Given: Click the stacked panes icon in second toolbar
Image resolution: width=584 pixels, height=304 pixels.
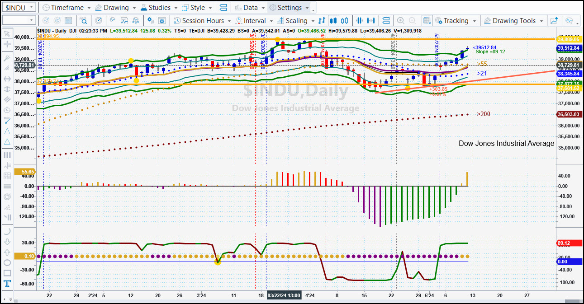Looking at the screenshot, I should (386, 21).
